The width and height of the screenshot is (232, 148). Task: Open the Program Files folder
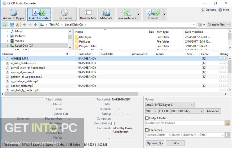88,46
